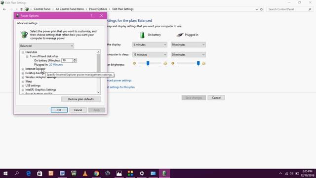This screenshot has height=178, width=316.
Task: Open the Windows Start menu
Action: [5, 174]
